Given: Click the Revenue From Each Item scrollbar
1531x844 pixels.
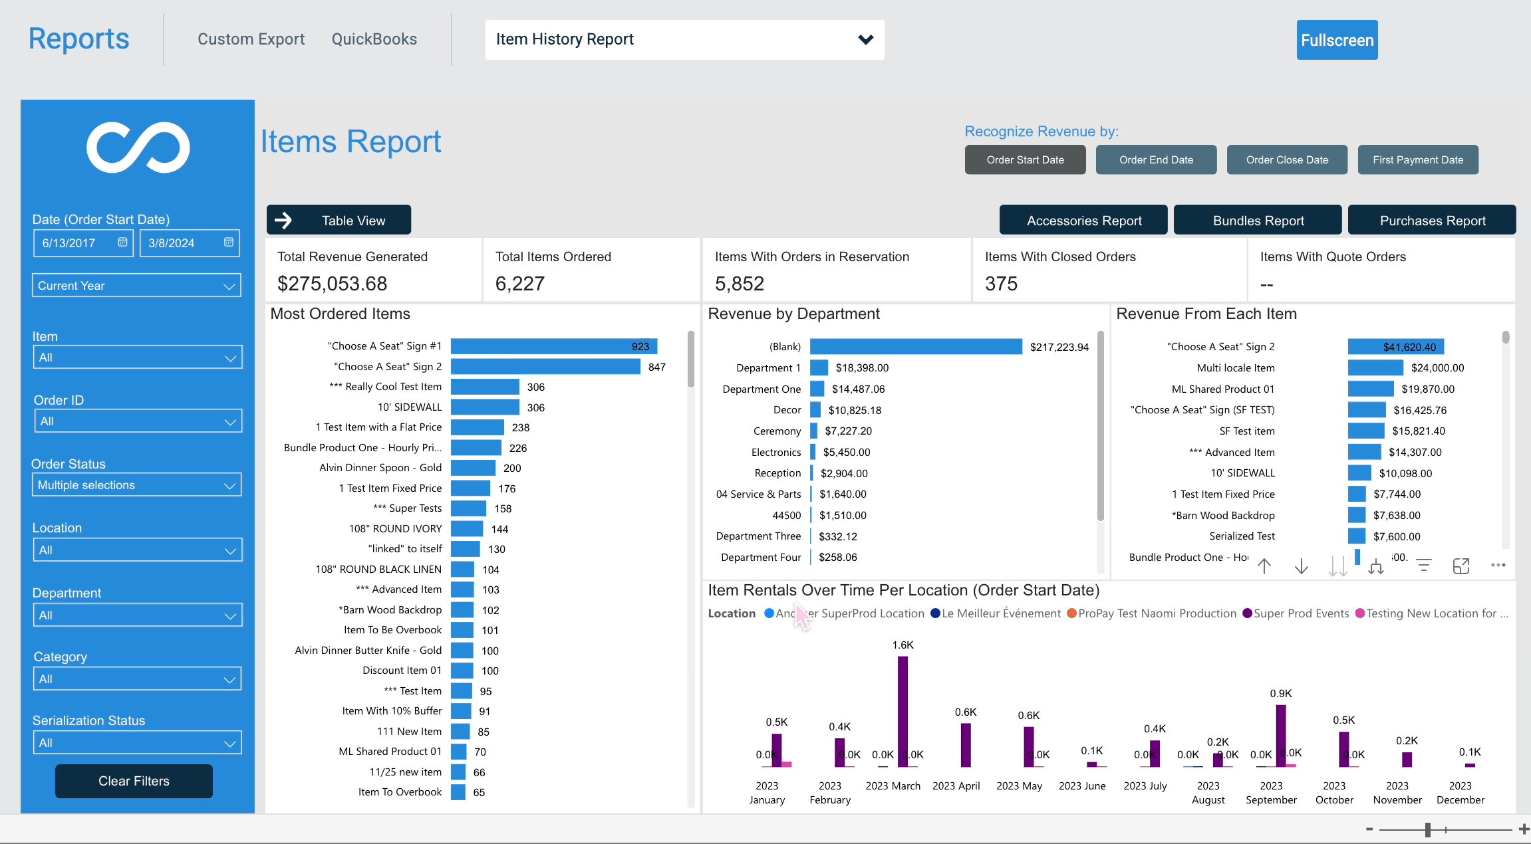Looking at the screenshot, I should [1506, 337].
